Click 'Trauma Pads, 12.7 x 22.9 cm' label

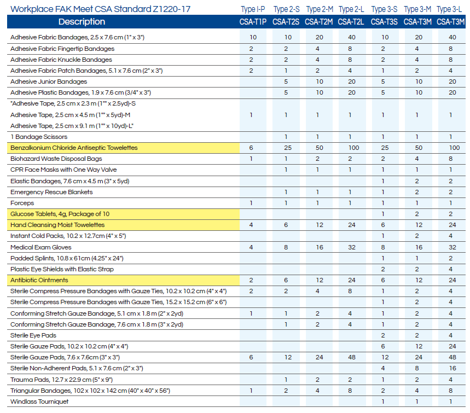click(x=61, y=380)
